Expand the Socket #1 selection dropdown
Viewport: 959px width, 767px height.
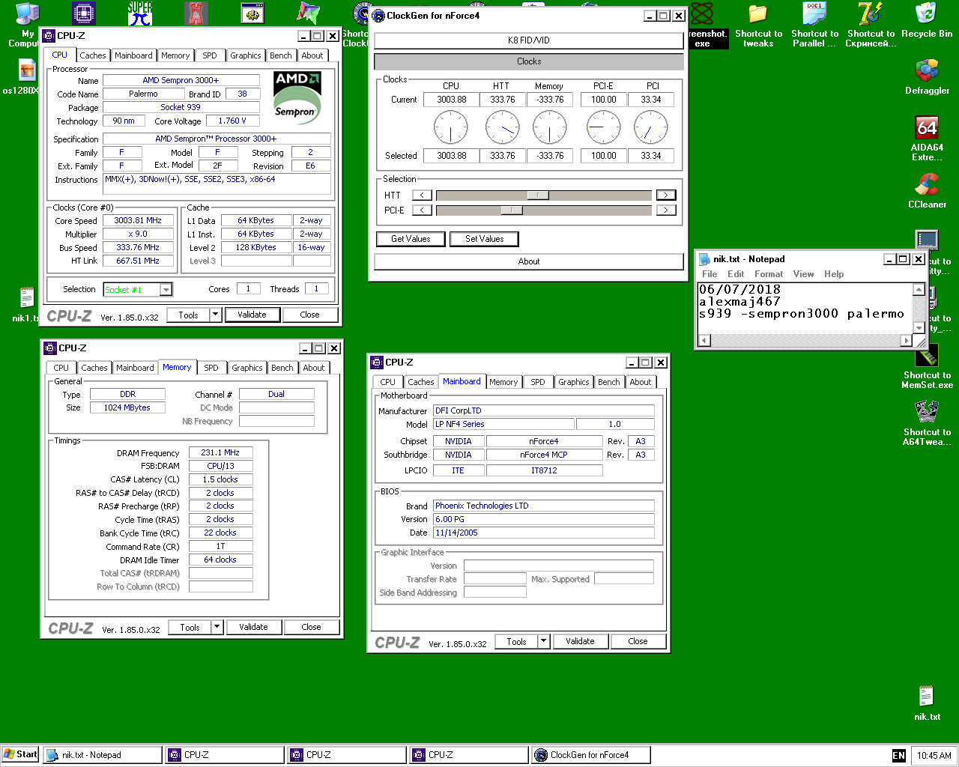166,290
